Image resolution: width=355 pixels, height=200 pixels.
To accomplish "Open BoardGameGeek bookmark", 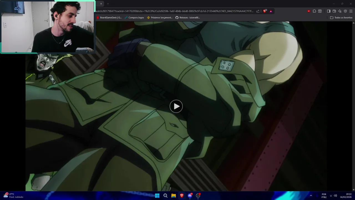I will coord(109,17).
